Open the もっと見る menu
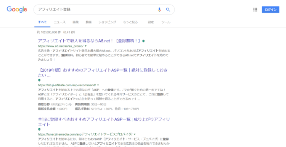 click(130, 22)
